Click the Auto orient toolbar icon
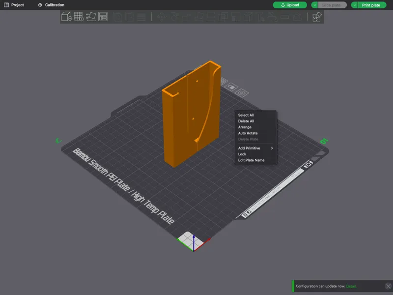The width and height of the screenshot is (393, 295). [91, 17]
